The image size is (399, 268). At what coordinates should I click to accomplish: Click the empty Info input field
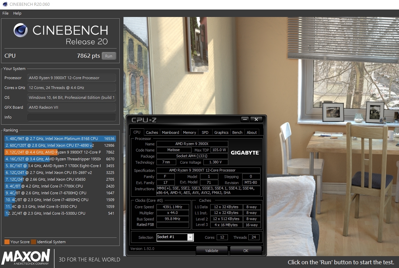71,117
